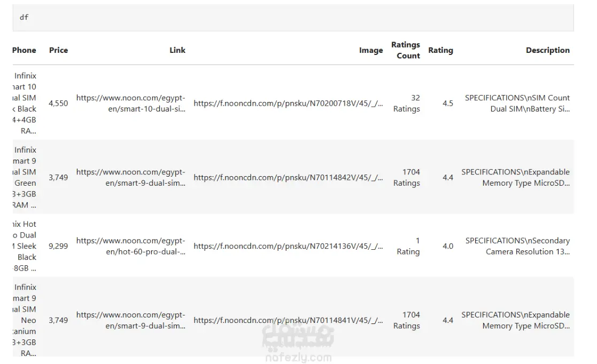Click the 9,299 price cell

point(58,246)
